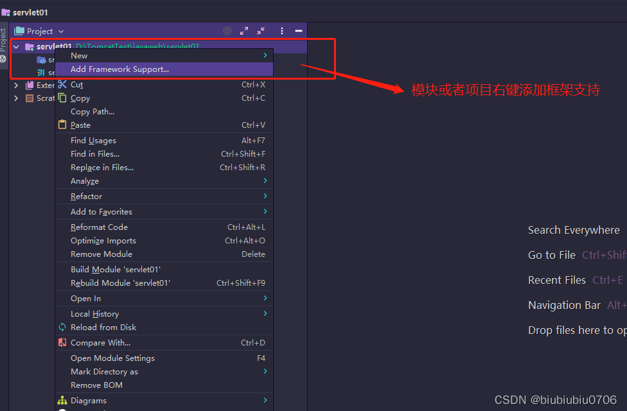Click the Compare With clock icon
This screenshot has width=627, height=411.
[63, 342]
